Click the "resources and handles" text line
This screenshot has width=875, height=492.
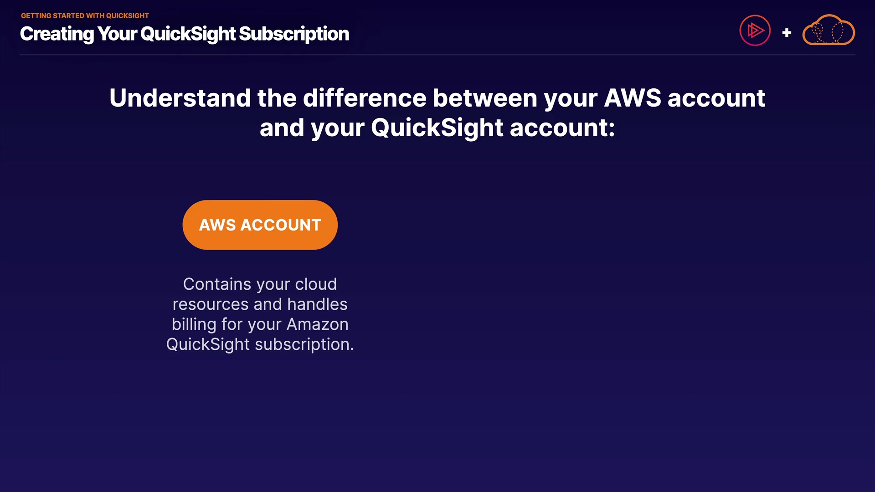[260, 304]
